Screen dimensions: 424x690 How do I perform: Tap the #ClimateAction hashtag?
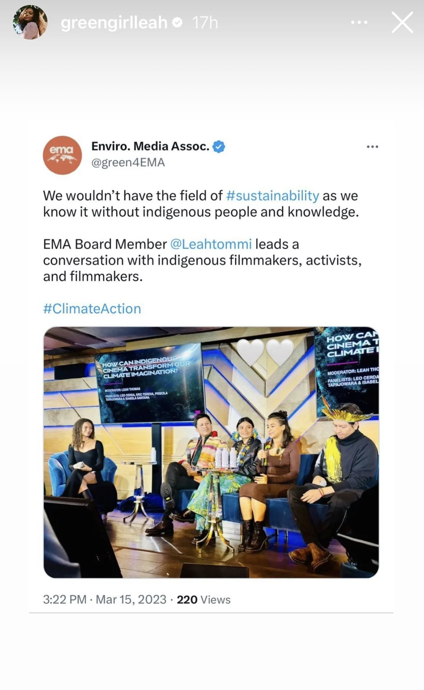point(92,309)
